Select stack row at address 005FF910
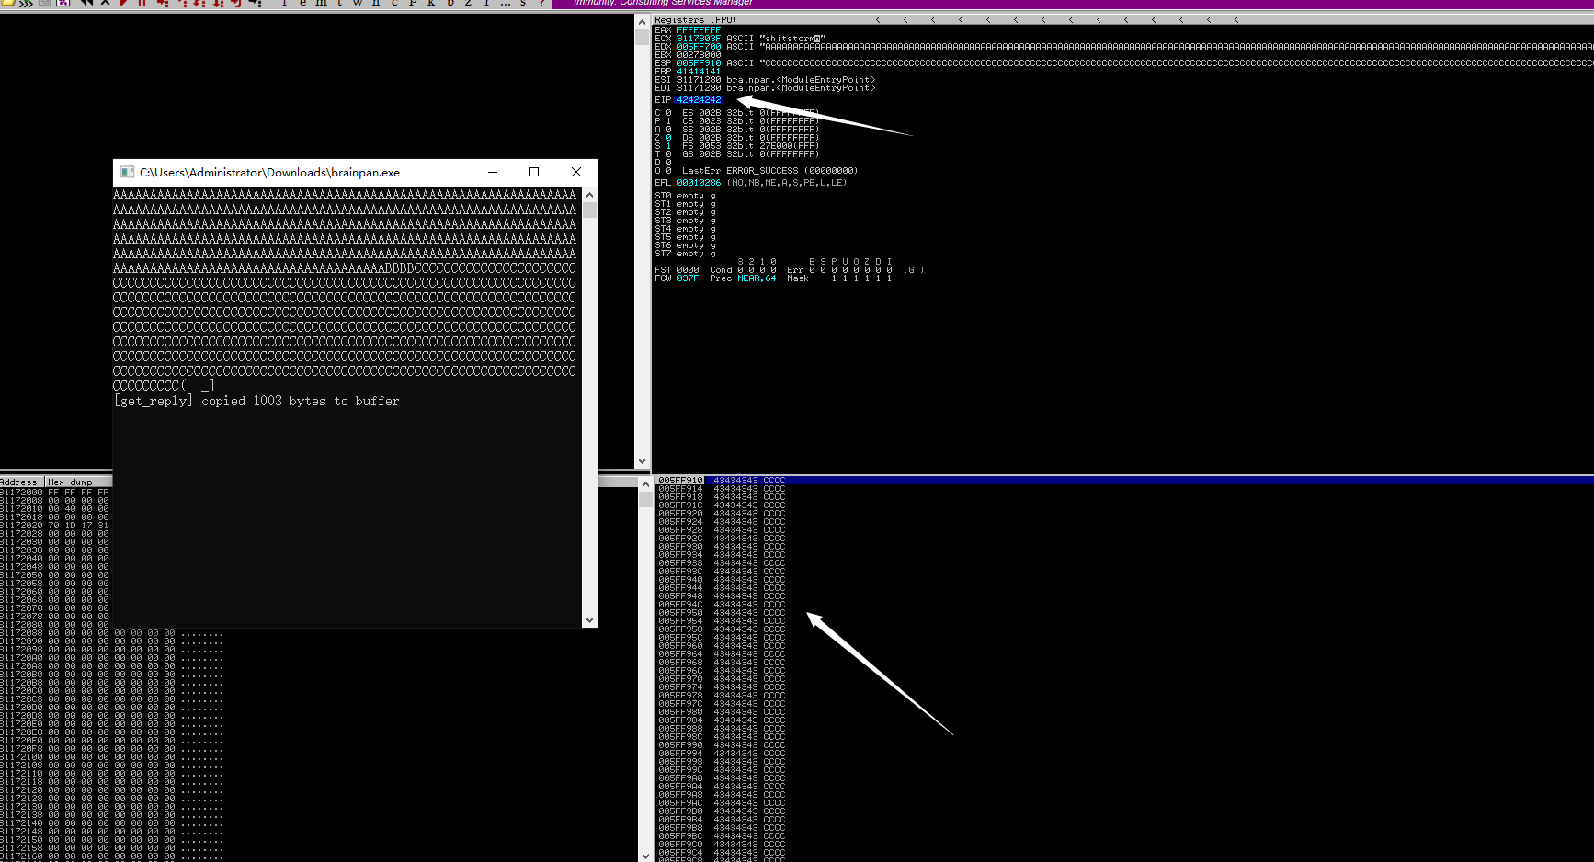The width and height of the screenshot is (1594, 862). pyautogui.click(x=1124, y=481)
